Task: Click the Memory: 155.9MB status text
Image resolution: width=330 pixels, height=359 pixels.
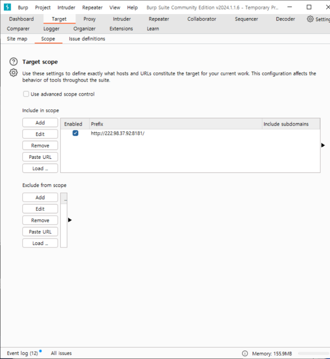Action: click(272, 353)
